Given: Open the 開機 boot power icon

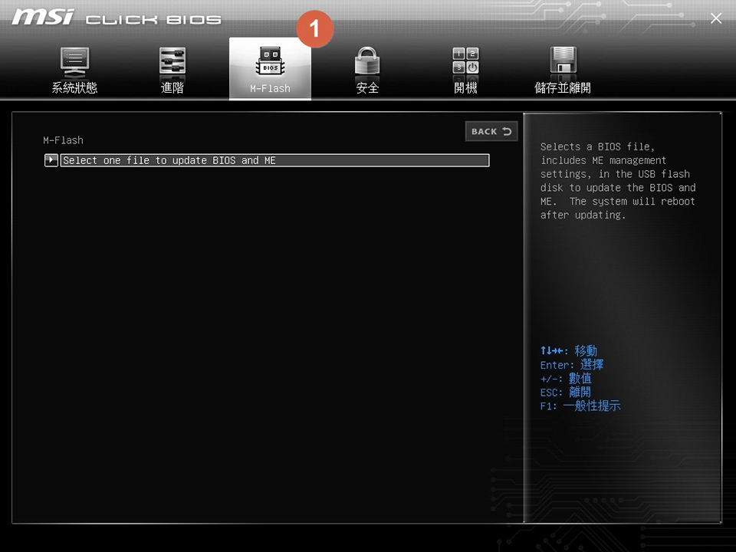Looking at the screenshot, I should [x=465, y=60].
